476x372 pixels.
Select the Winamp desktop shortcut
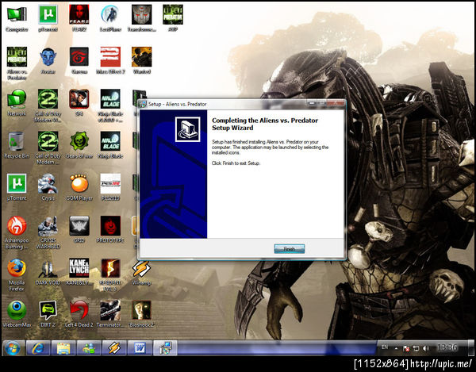tap(141, 273)
